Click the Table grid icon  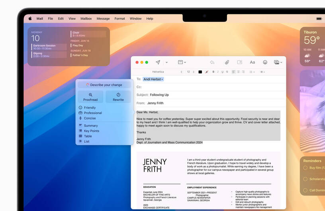(80, 136)
